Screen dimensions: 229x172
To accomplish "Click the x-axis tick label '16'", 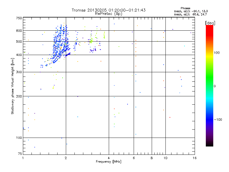I will 195,158.
